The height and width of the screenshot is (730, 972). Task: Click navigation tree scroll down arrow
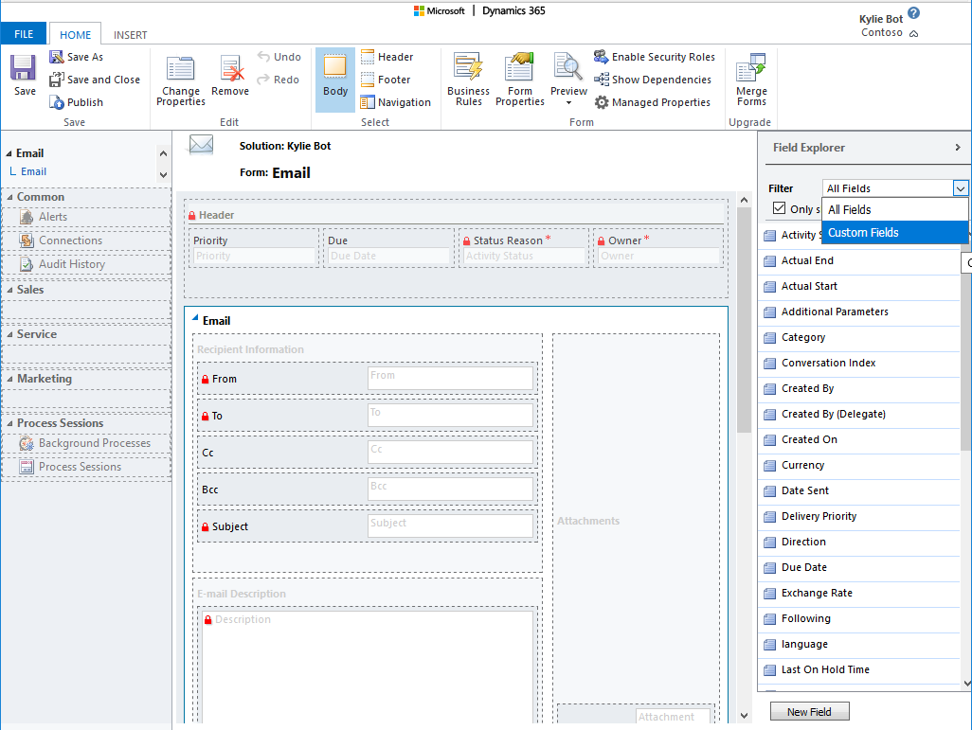(163, 175)
